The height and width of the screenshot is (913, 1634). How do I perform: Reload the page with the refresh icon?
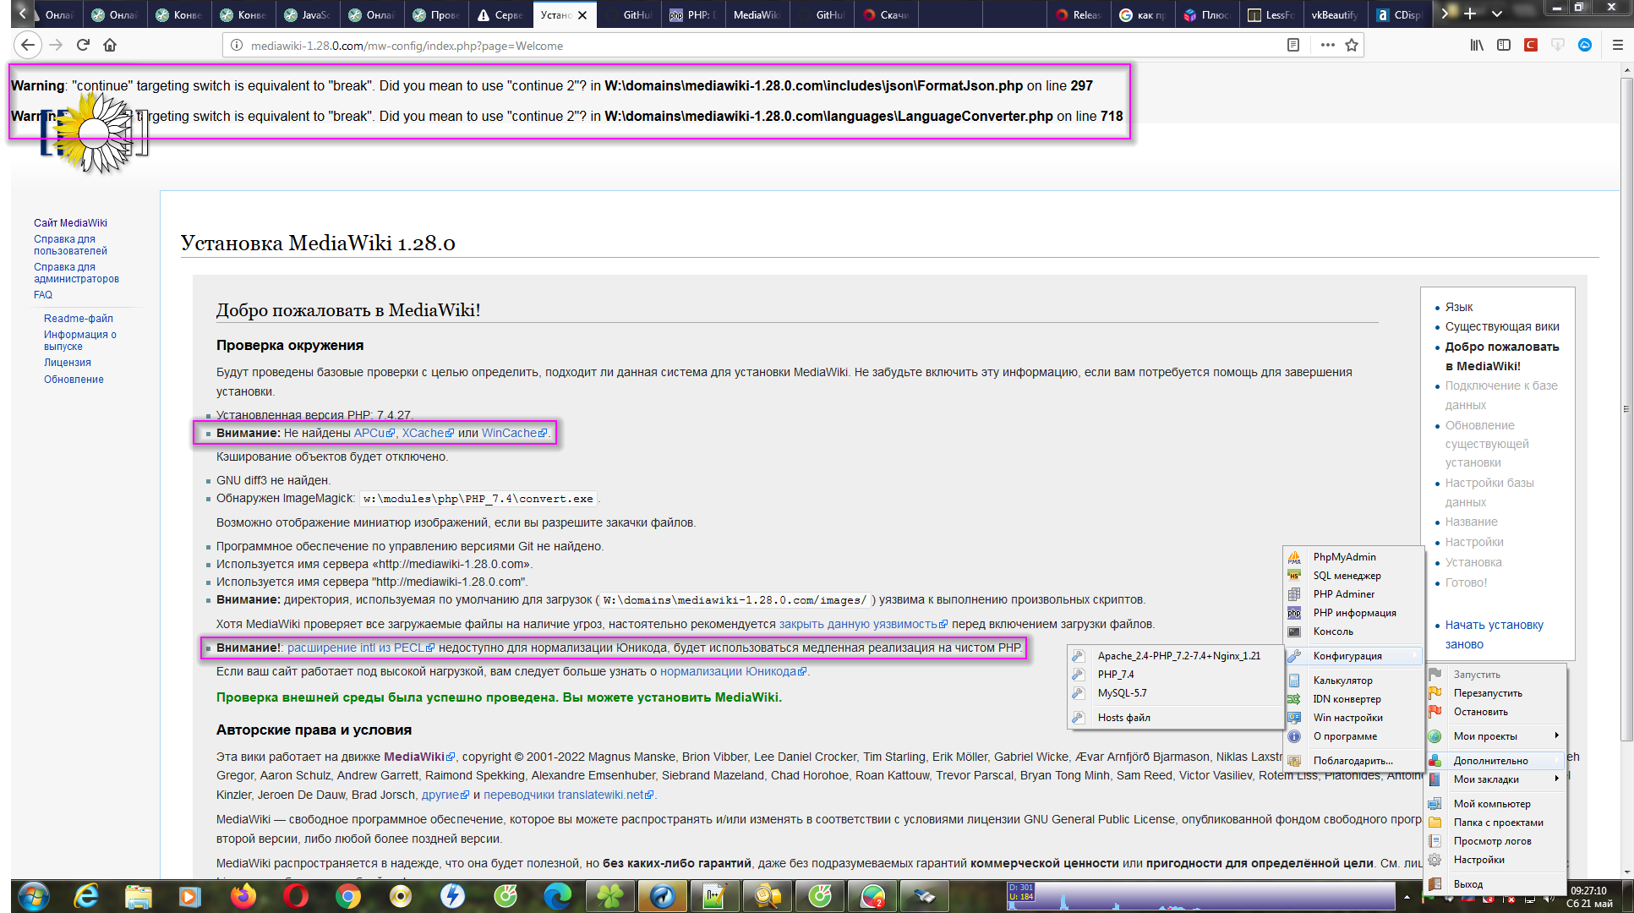point(83,45)
